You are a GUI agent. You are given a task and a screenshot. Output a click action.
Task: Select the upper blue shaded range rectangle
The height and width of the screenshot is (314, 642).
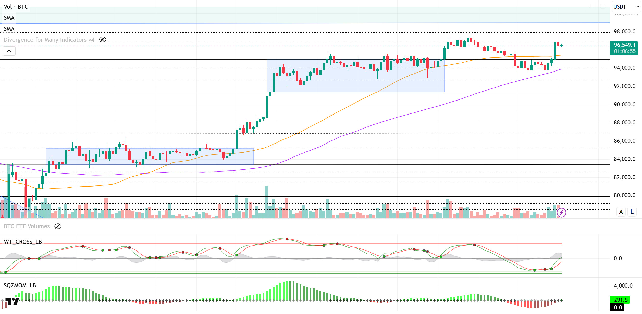tap(355, 76)
